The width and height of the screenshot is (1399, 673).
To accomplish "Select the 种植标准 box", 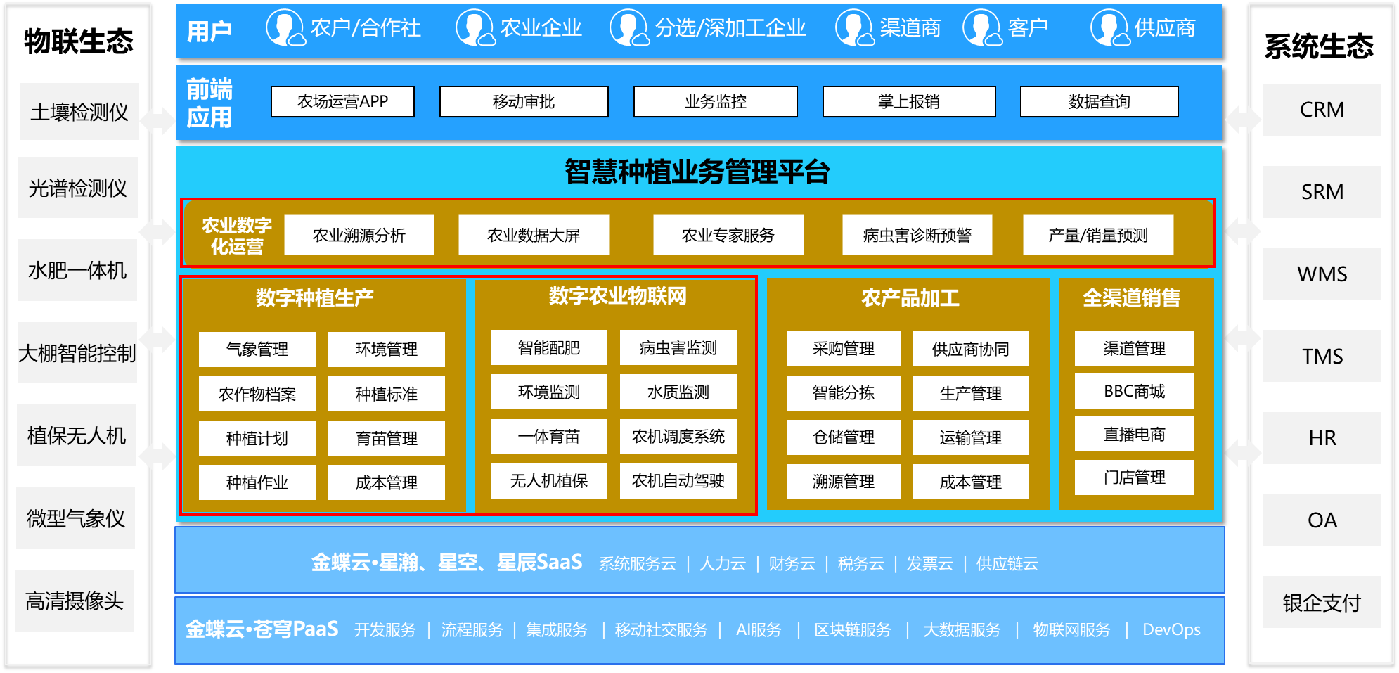I will coord(387,394).
